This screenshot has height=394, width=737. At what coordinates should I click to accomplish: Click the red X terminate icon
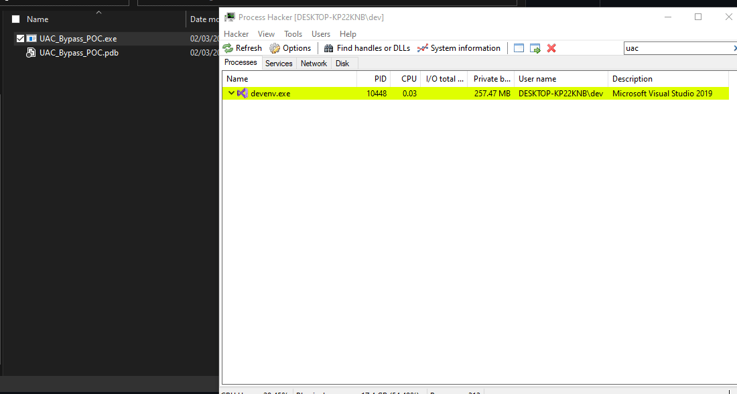coord(551,48)
